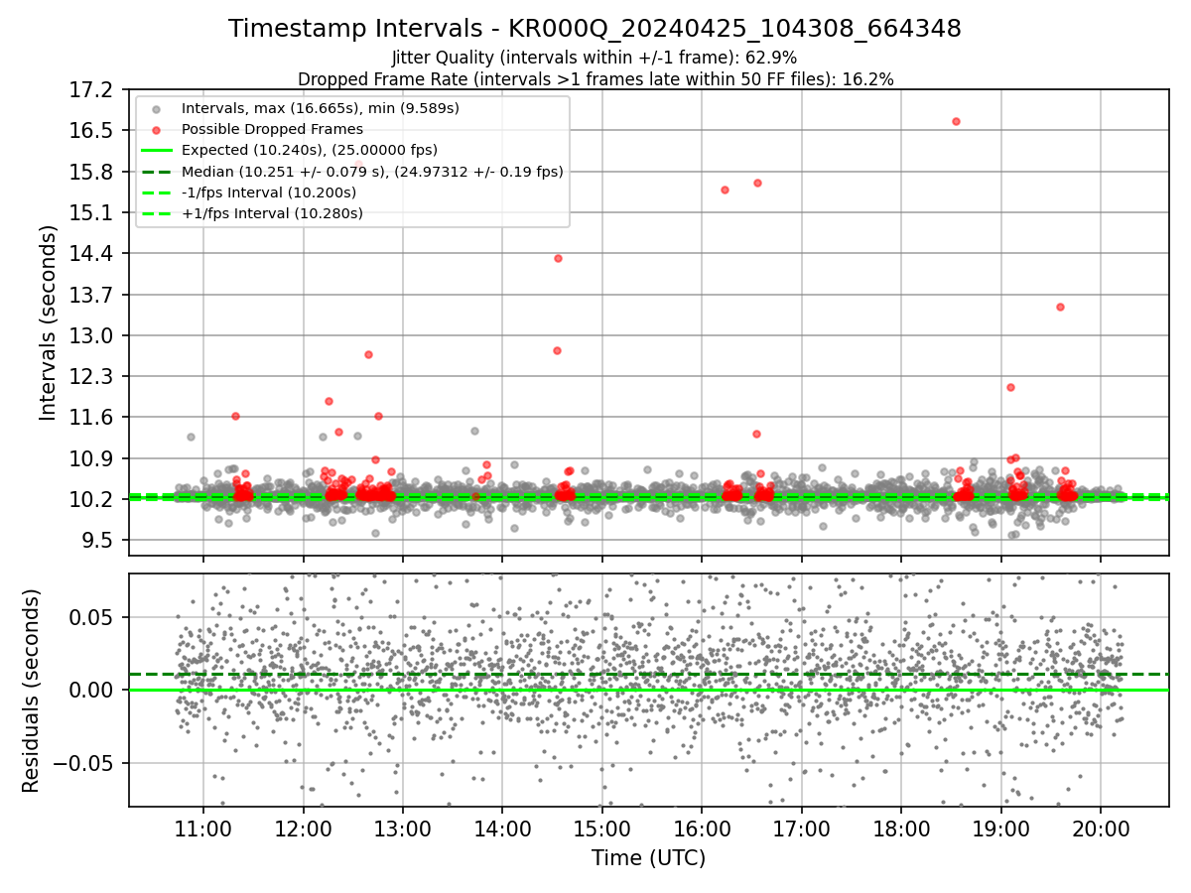The width and height of the screenshot is (1191, 893).
Task: Click the −0.05 residuals tick label
Action: [83, 763]
